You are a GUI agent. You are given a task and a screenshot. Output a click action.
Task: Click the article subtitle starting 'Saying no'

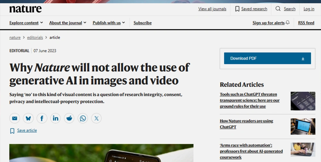click(x=96, y=98)
